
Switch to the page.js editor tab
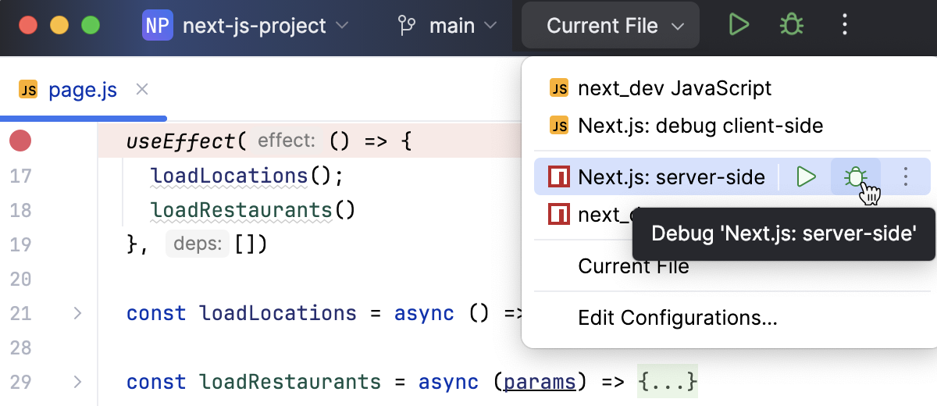(82, 90)
